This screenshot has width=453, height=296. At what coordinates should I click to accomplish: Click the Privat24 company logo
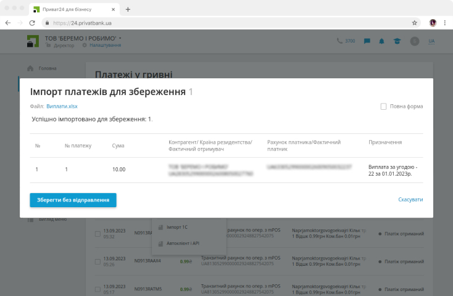pyautogui.click(x=33, y=41)
